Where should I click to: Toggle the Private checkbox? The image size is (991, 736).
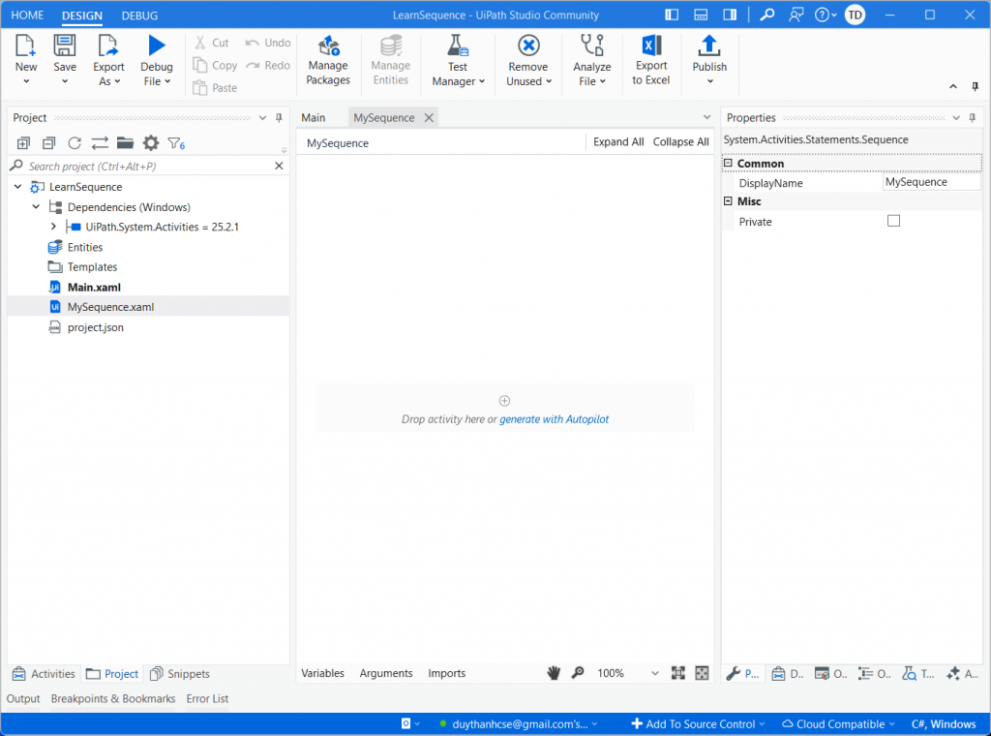(x=893, y=221)
